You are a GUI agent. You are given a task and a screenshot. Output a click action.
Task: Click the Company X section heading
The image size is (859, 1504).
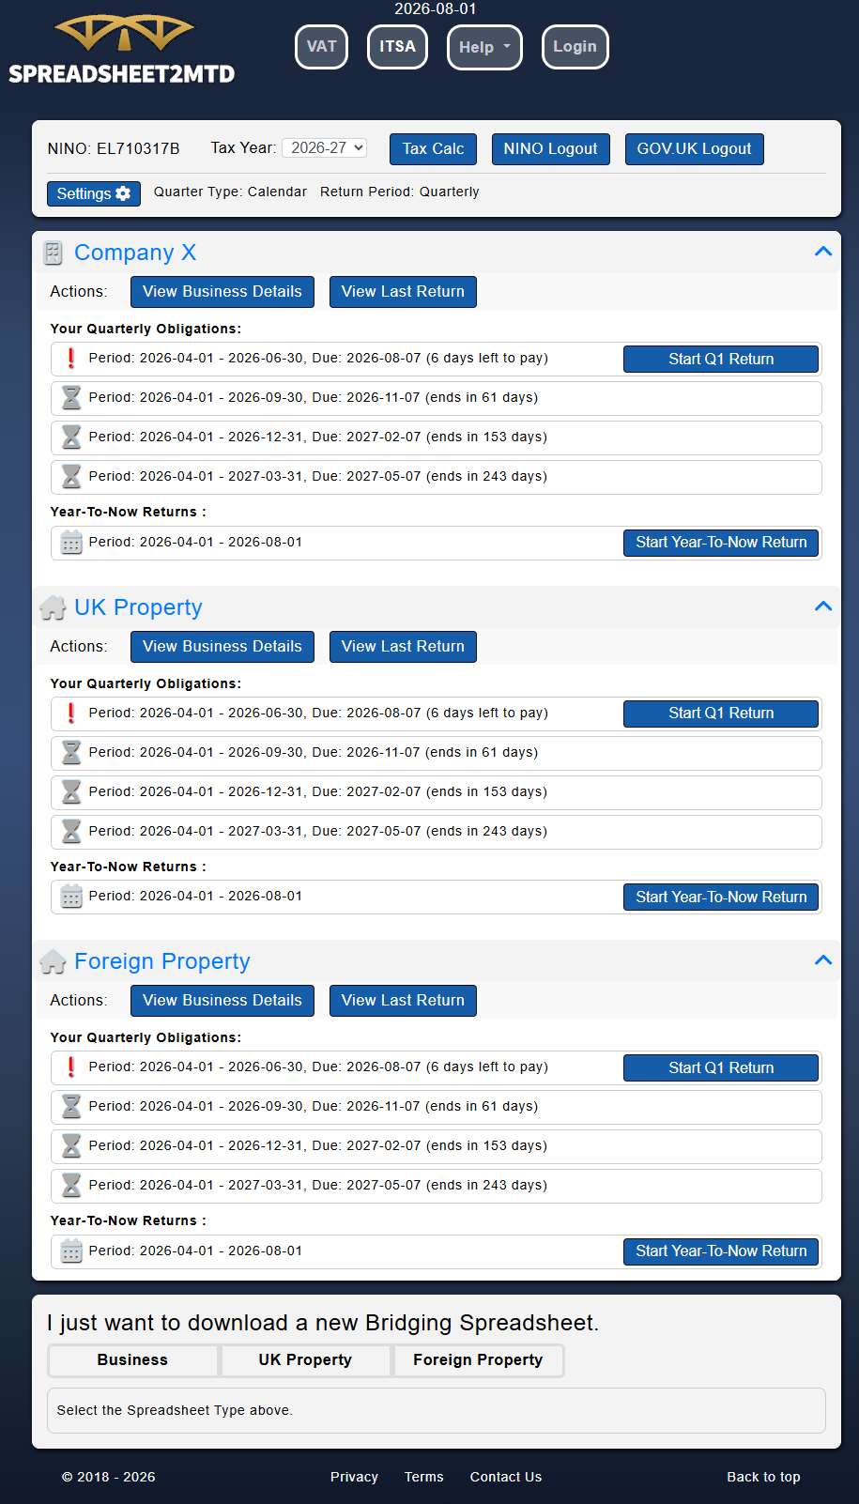click(x=135, y=253)
